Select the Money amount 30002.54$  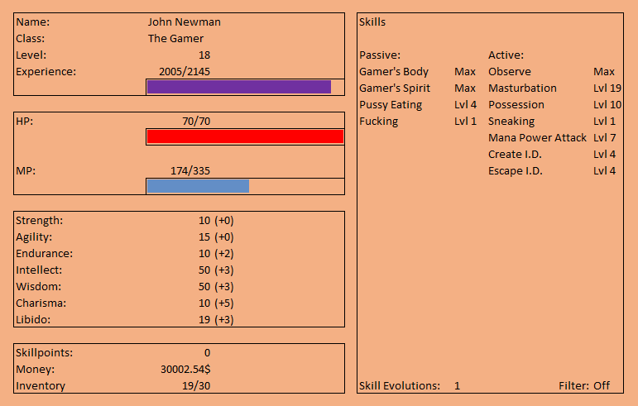[185, 369]
